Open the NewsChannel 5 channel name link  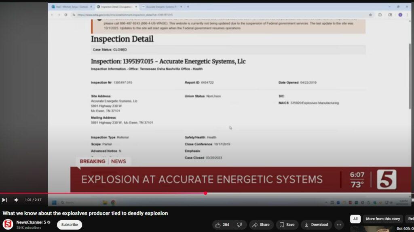(31, 222)
